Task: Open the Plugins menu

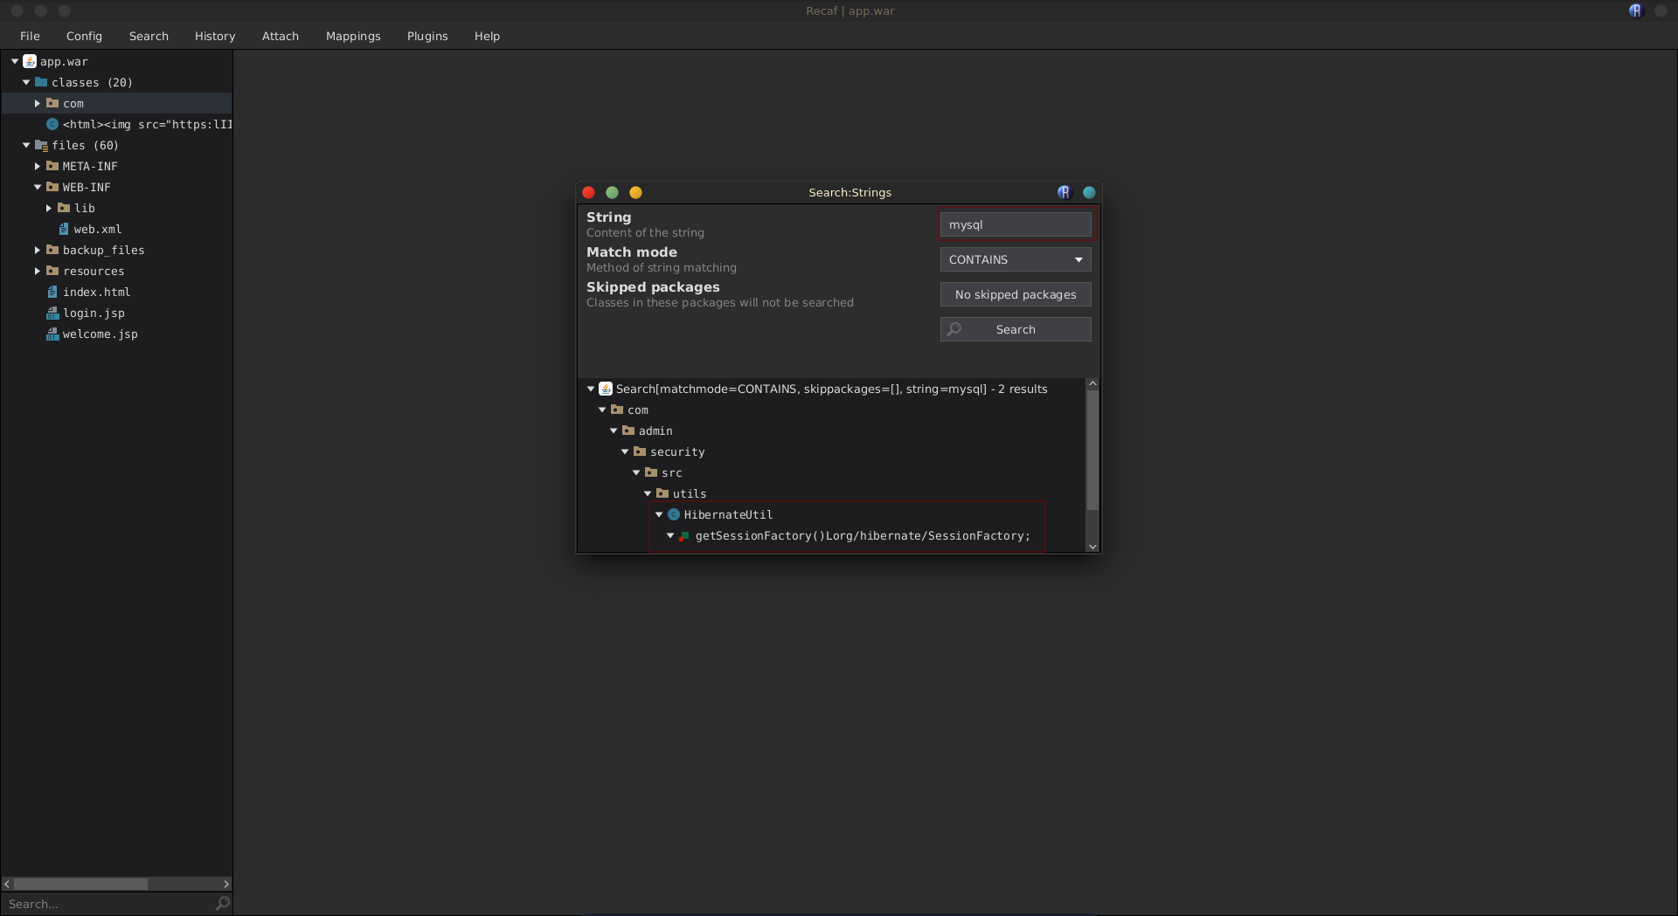Action: click(426, 36)
